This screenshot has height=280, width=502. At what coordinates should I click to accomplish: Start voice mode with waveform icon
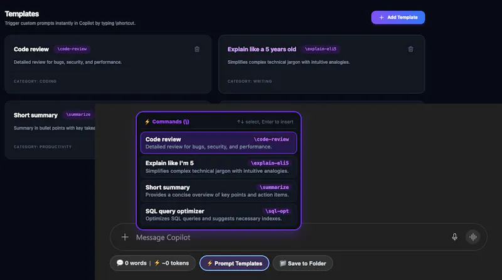(x=473, y=237)
